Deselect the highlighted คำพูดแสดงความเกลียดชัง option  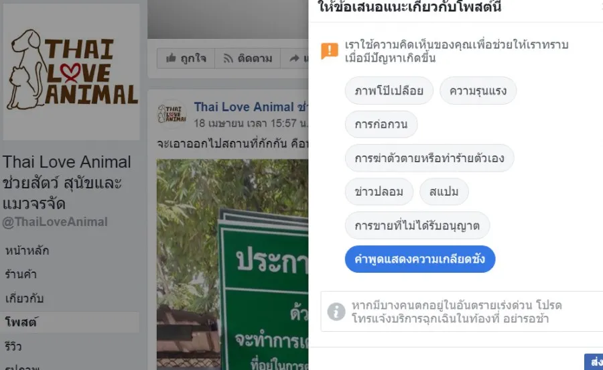(420, 259)
